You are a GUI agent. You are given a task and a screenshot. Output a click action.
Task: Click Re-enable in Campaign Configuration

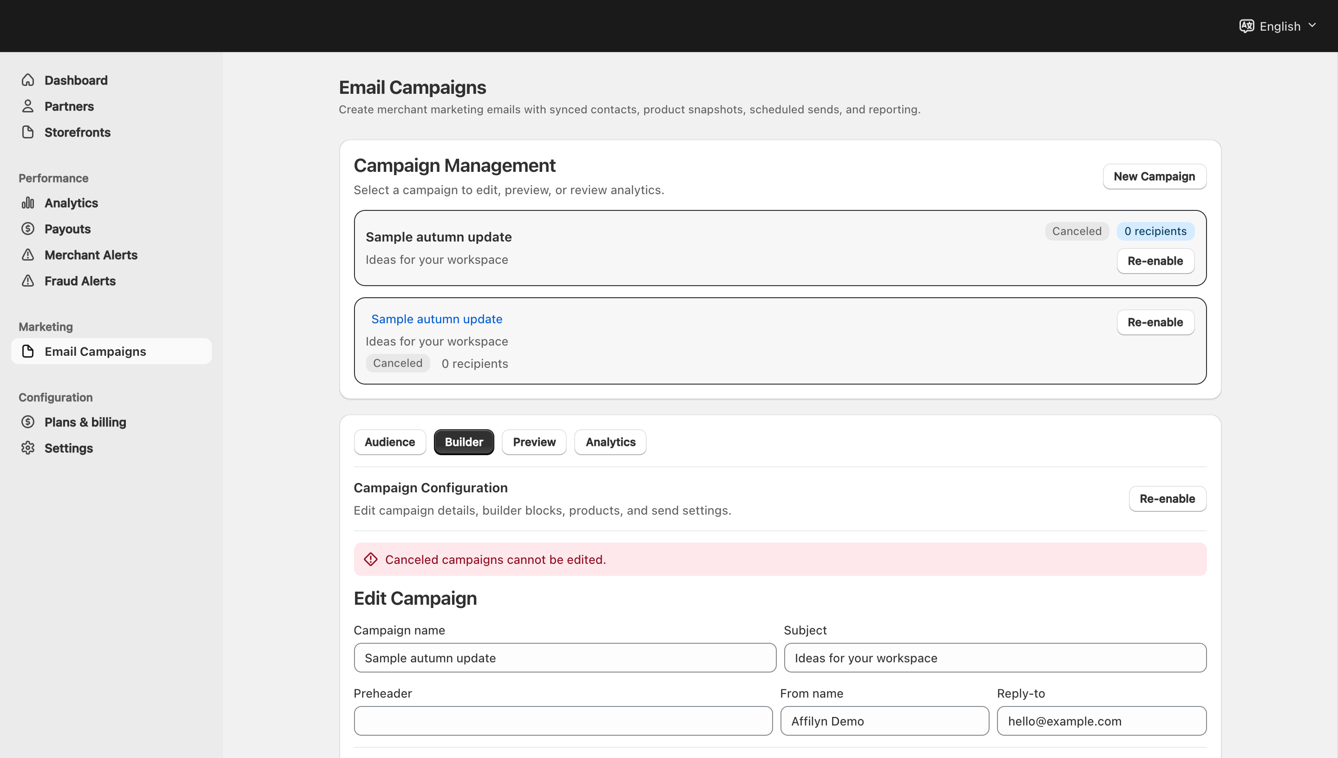pos(1167,499)
